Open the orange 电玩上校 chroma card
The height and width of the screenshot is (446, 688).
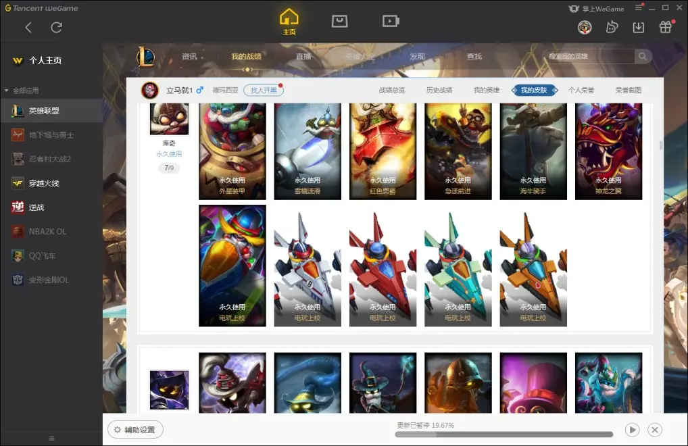(533, 266)
